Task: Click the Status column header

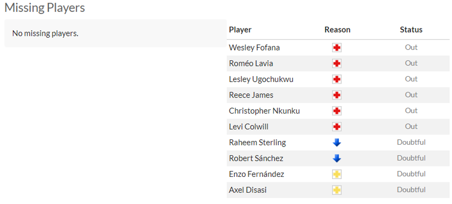Action: [411, 30]
